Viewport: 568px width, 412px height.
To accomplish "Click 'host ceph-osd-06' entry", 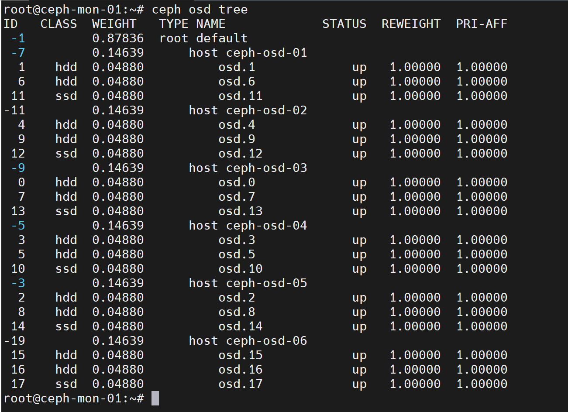I will [x=248, y=340].
